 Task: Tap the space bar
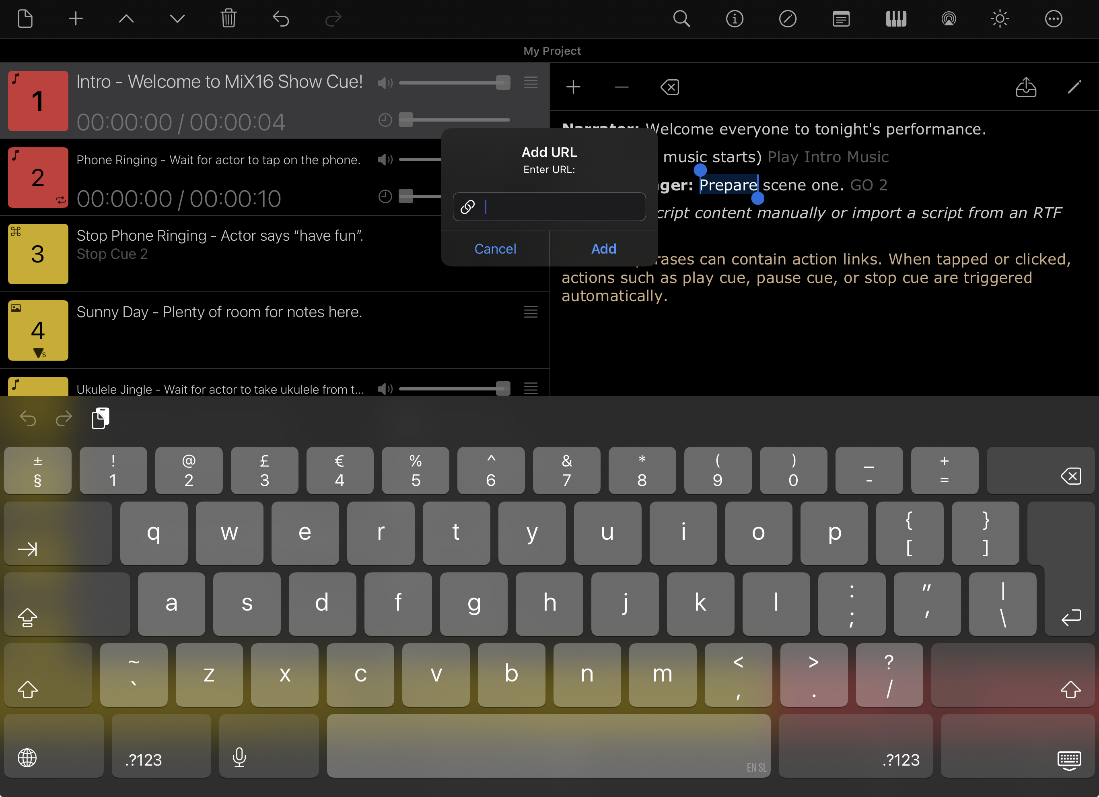(x=549, y=745)
